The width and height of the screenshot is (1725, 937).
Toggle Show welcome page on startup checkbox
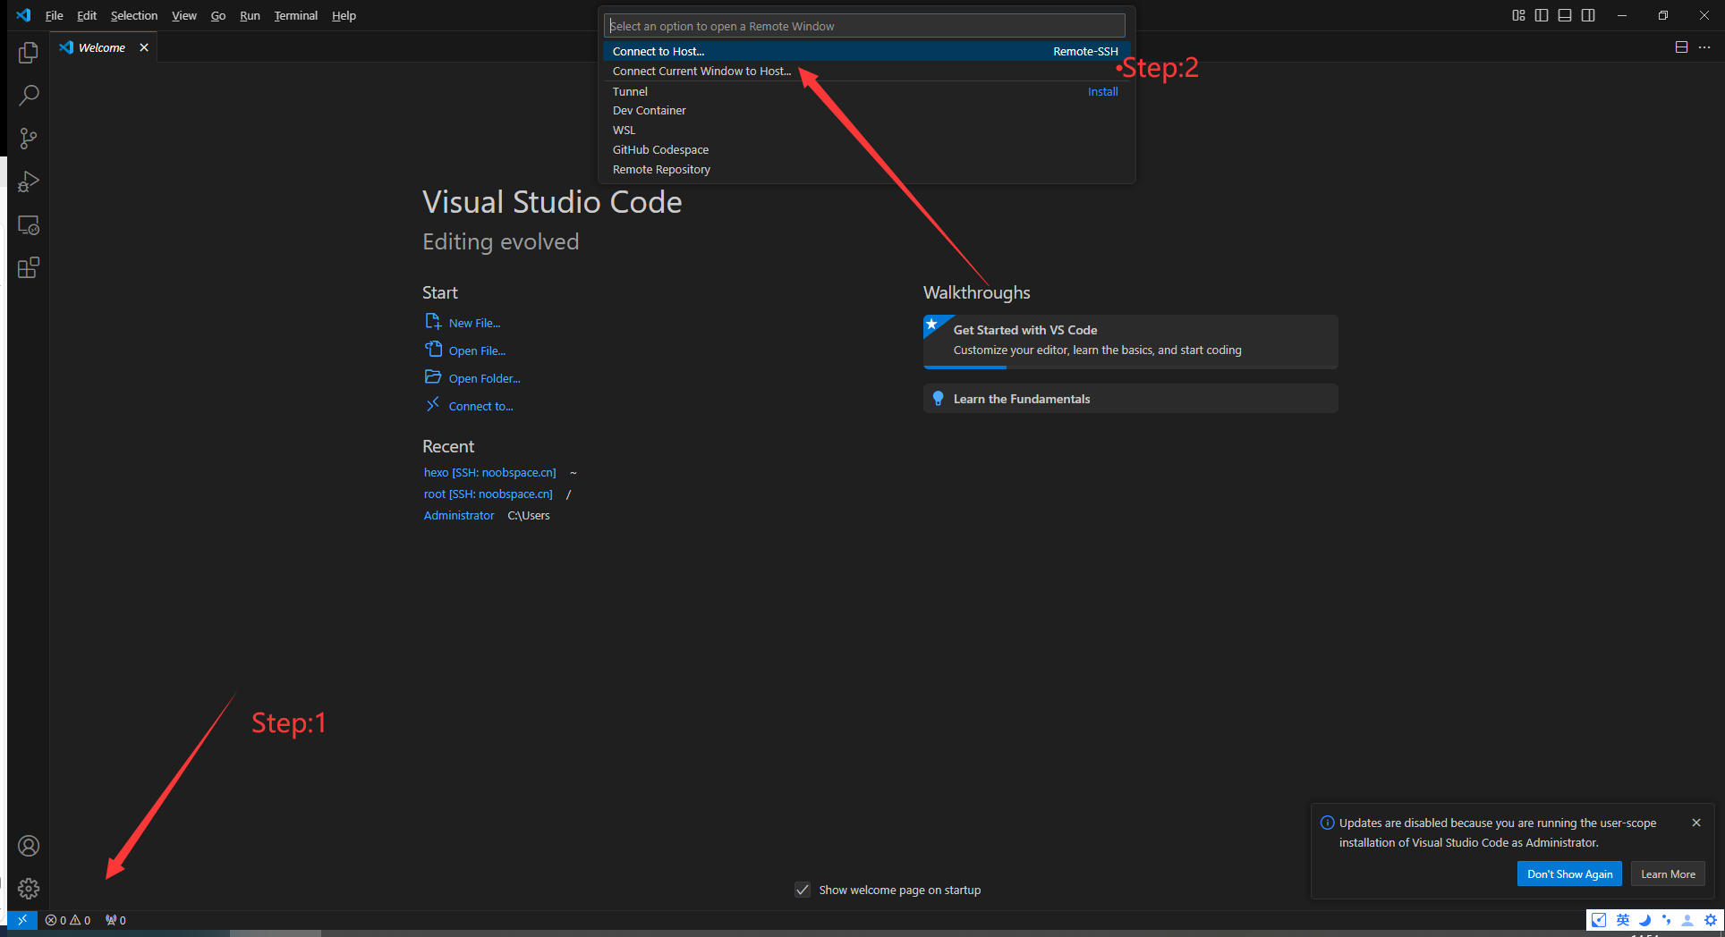pos(803,890)
